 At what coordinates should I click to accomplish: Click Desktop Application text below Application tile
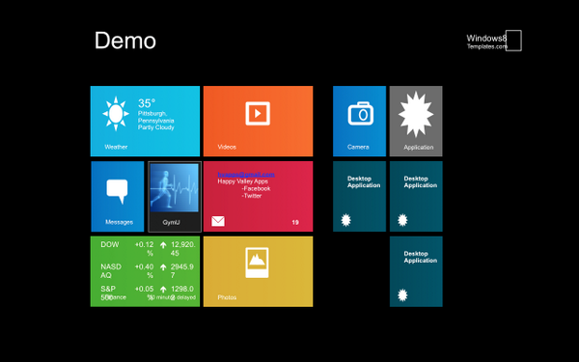[x=420, y=181]
